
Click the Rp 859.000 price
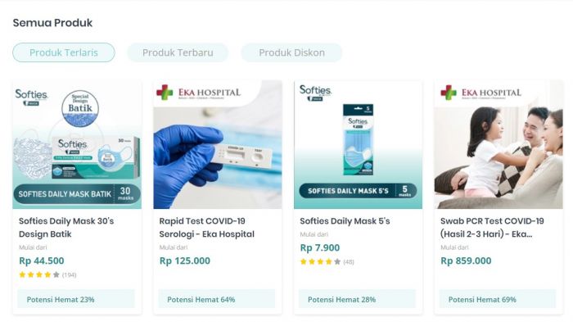click(x=466, y=261)
